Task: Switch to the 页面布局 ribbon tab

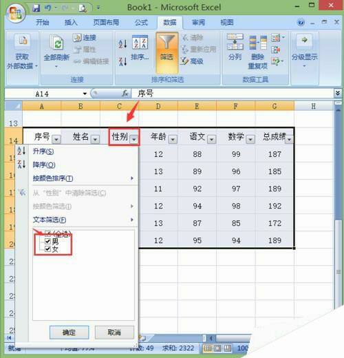Action: point(106,22)
